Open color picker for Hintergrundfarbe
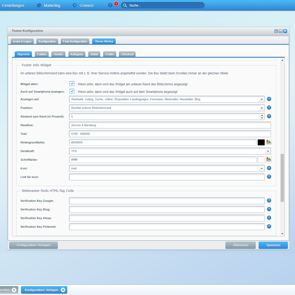The height and width of the screenshot is (295, 295). 269,142
